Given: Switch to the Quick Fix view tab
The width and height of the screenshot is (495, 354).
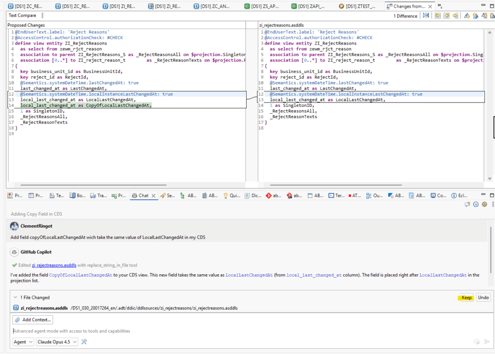Looking at the screenshot, I should [232, 196].
